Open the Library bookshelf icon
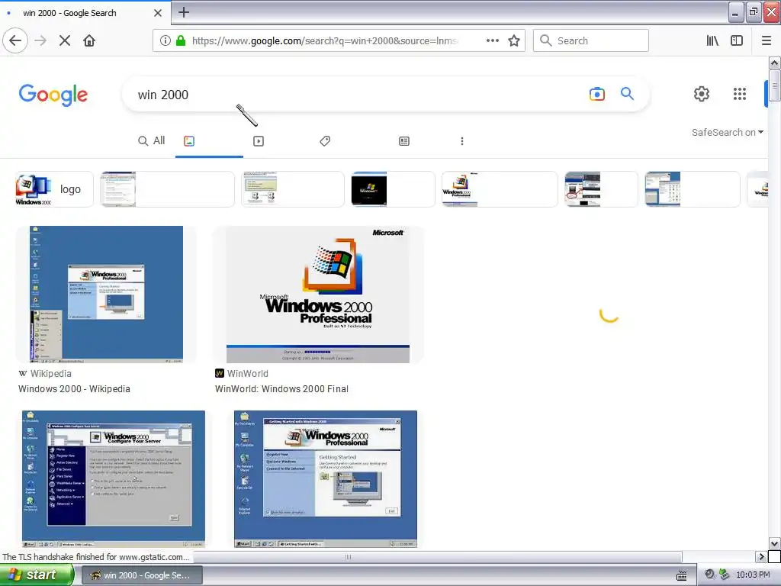Image resolution: width=781 pixels, height=586 pixels. 712,40
